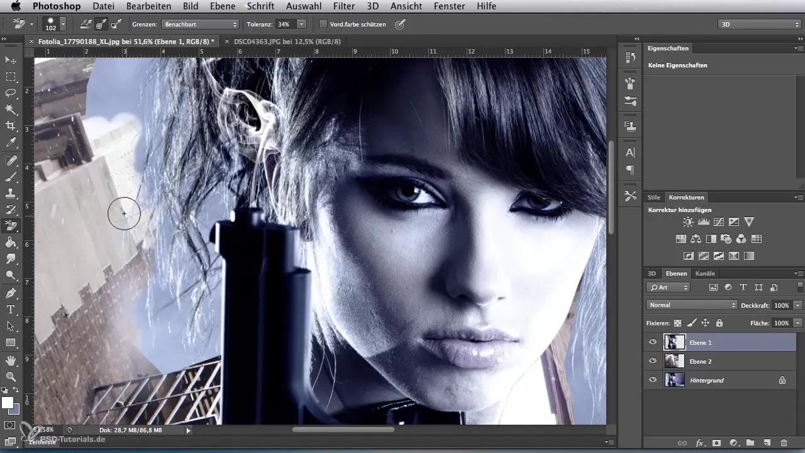Screen dimensions: 805x453
Task: Open the 3D workspace dropdown
Action: pos(759,25)
